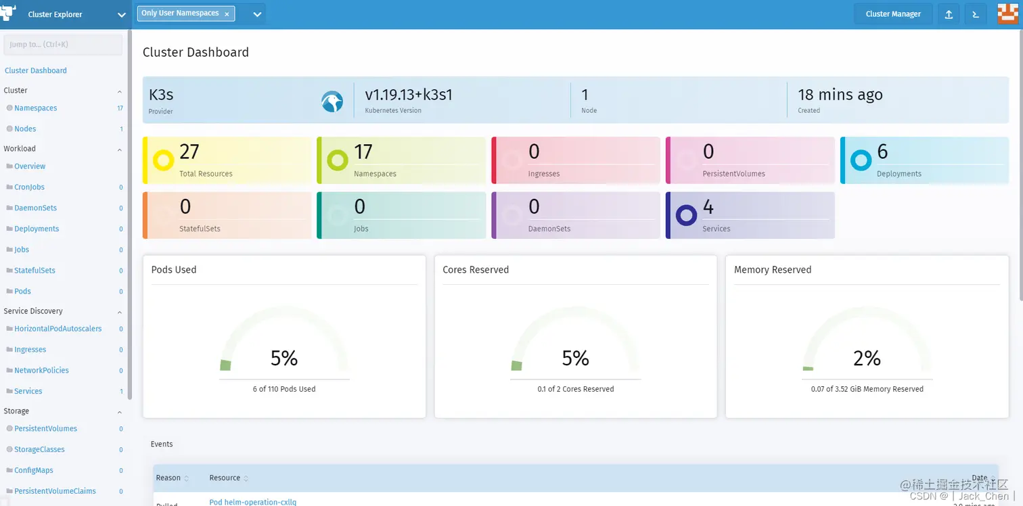Open Pod helm-operation-cxllq link
This screenshot has height=506, width=1023.
pyautogui.click(x=252, y=502)
